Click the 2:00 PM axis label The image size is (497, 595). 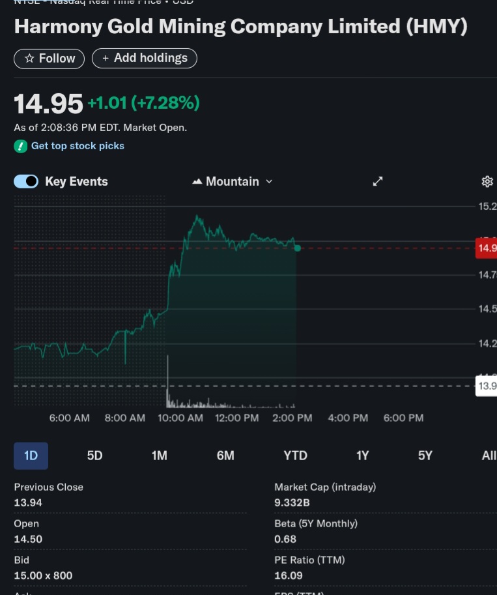click(292, 418)
